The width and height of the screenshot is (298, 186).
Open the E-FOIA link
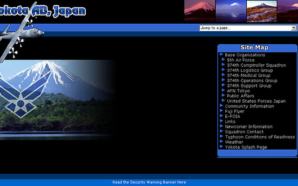pos(232,116)
